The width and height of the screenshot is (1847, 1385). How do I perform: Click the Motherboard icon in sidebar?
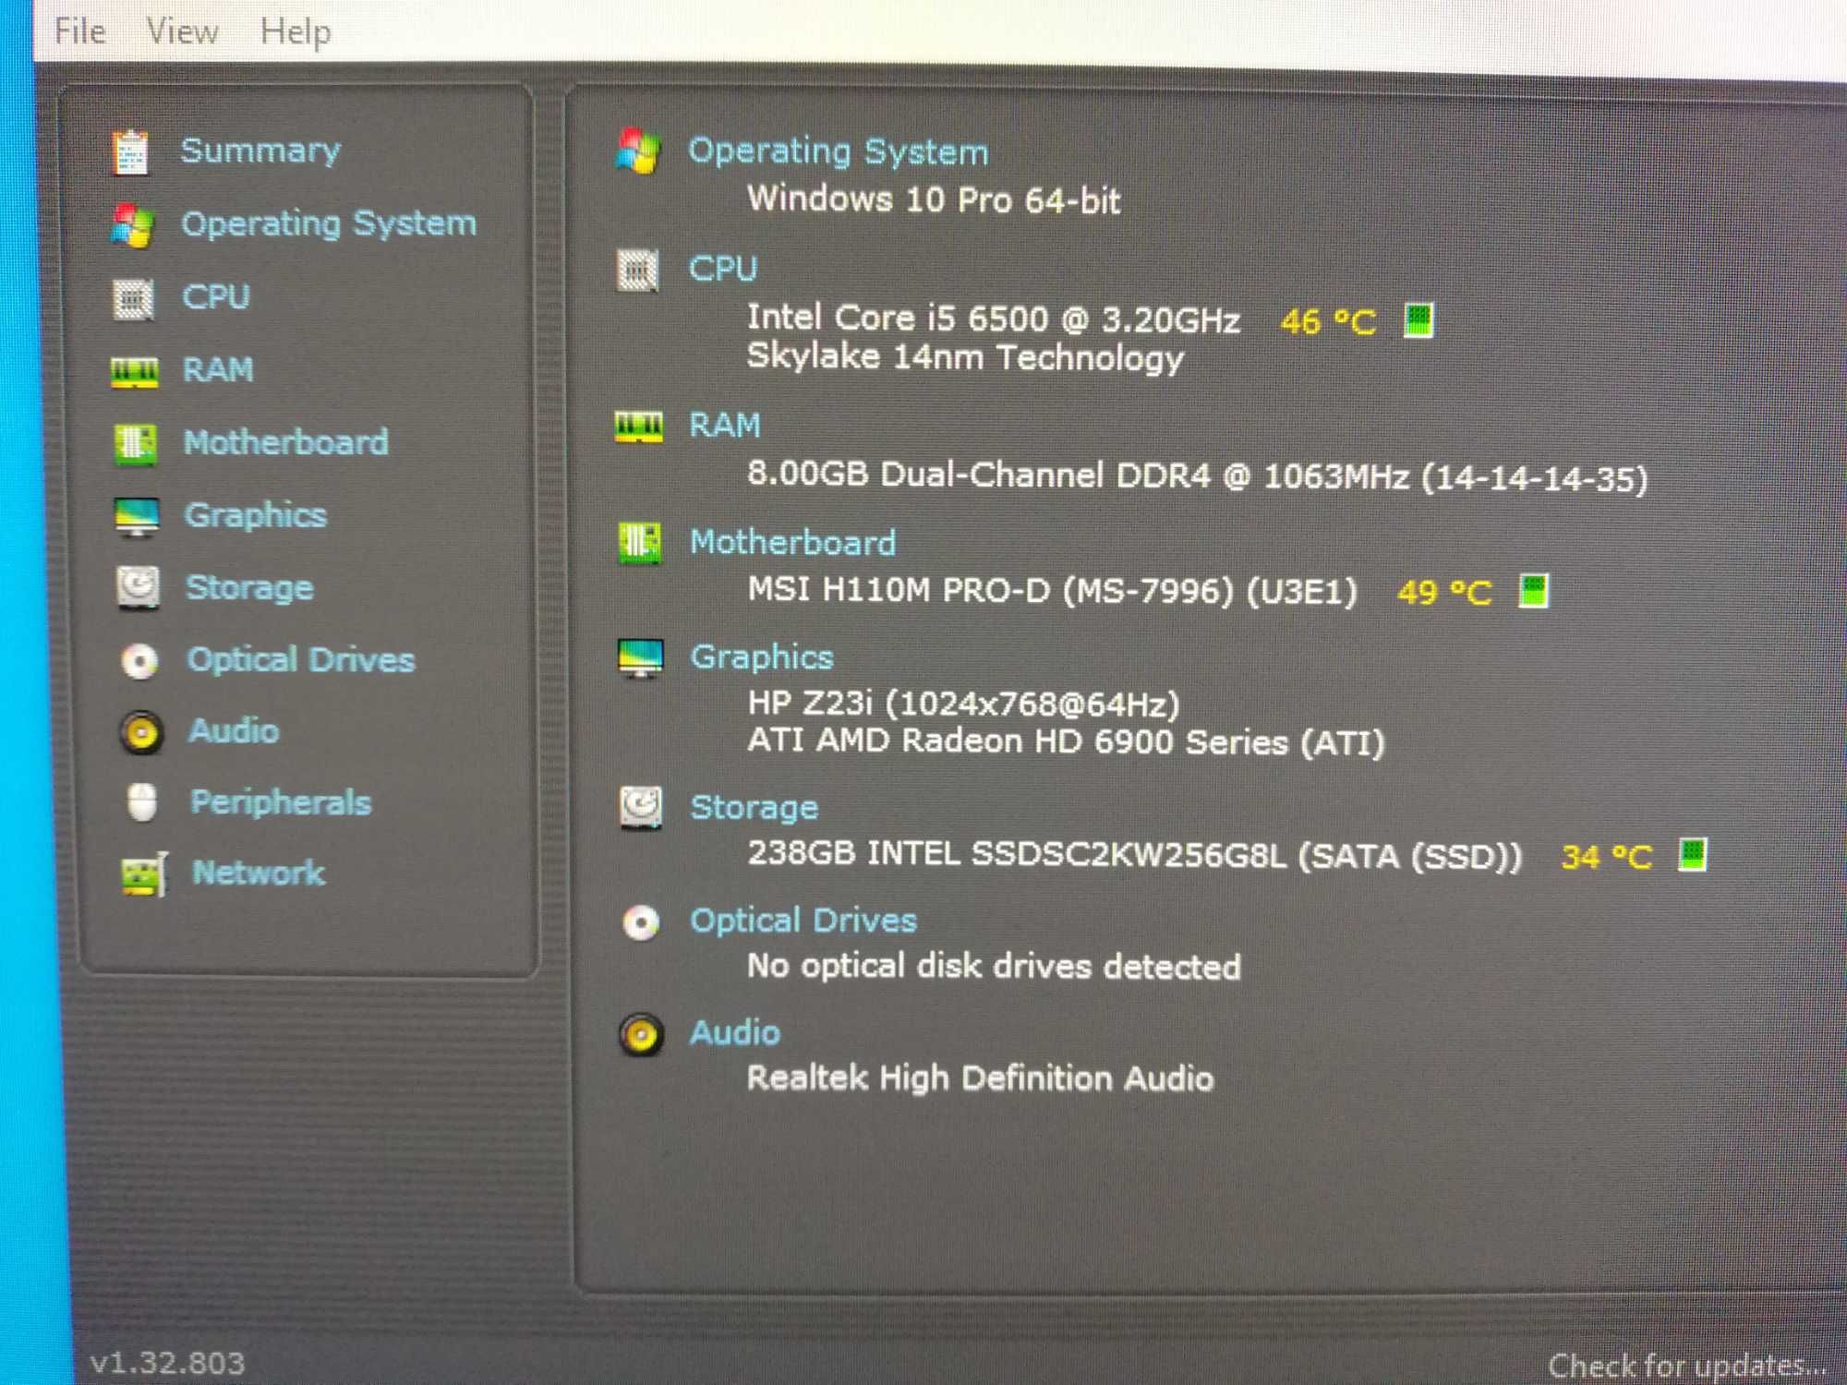[136, 444]
